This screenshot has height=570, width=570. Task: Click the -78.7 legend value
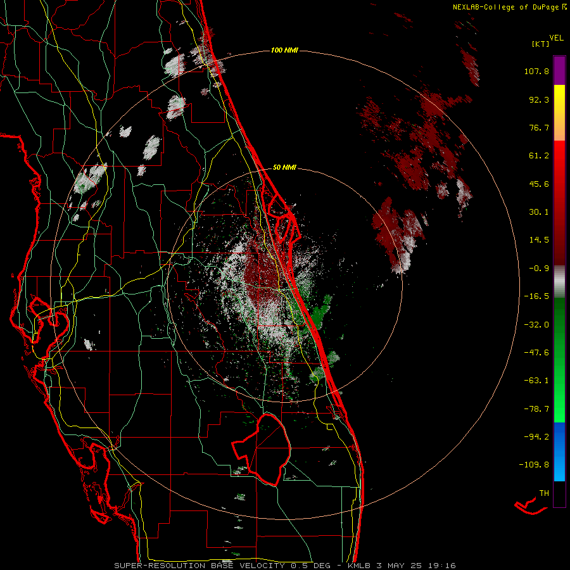click(536, 409)
